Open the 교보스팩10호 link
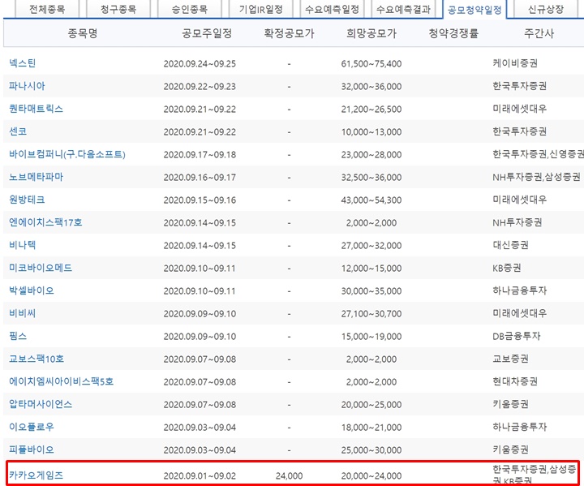The width and height of the screenshot is (584, 486). [36, 359]
